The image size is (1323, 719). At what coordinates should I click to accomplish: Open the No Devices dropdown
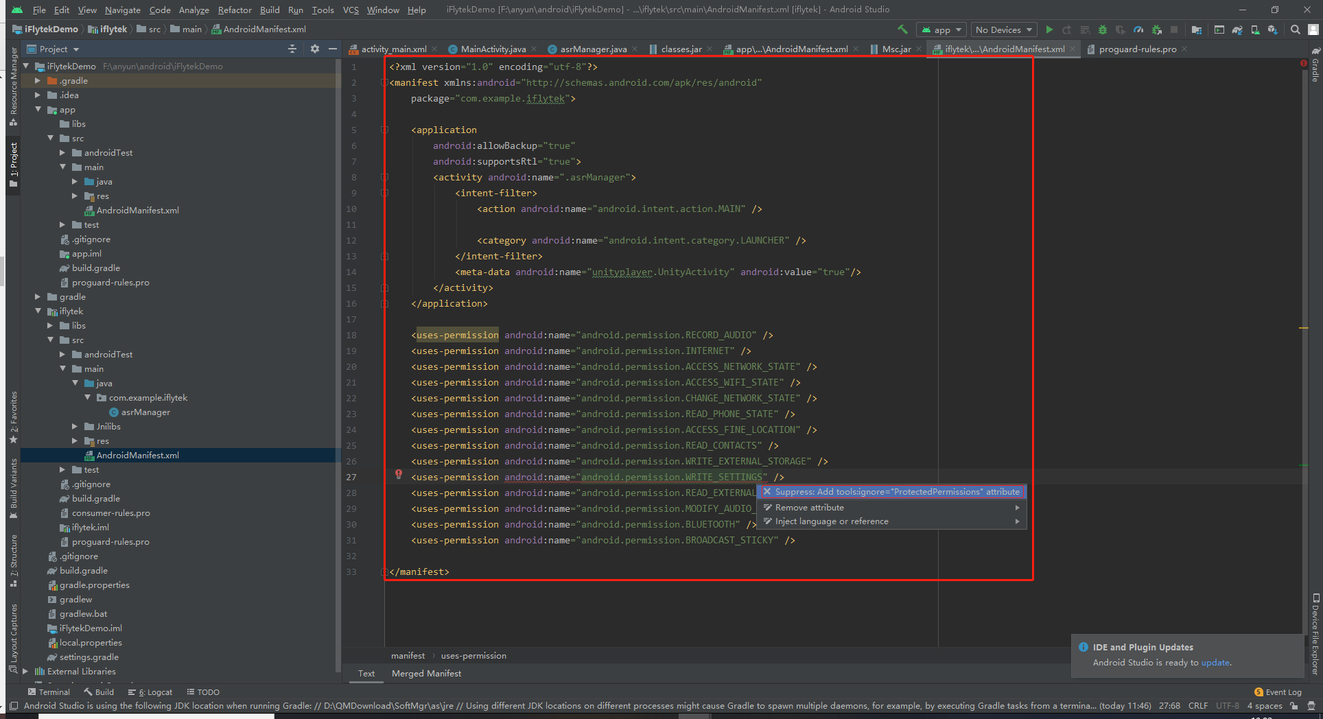(1004, 30)
